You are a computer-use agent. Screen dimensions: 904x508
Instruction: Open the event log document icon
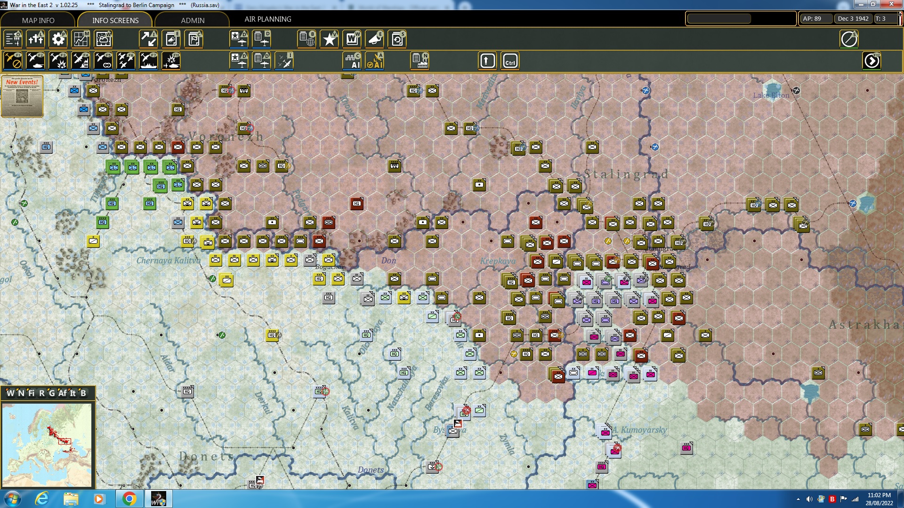(x=171, y=39)
